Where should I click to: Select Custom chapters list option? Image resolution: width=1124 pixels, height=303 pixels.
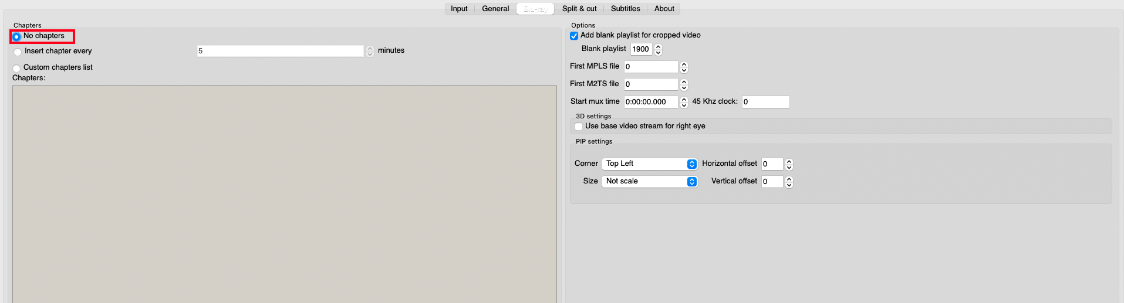click(x=17, y=68)
